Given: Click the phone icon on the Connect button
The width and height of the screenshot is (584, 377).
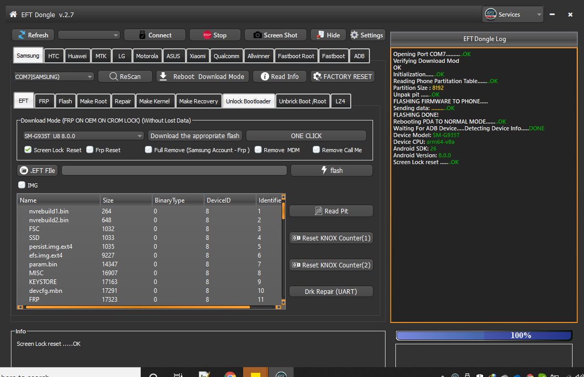Looking at the screenshot, I should (142, 35).
